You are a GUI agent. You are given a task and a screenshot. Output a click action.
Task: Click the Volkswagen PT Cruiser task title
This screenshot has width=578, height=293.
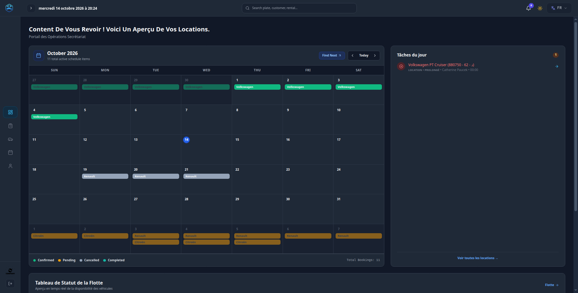click(x=441, y=65)
